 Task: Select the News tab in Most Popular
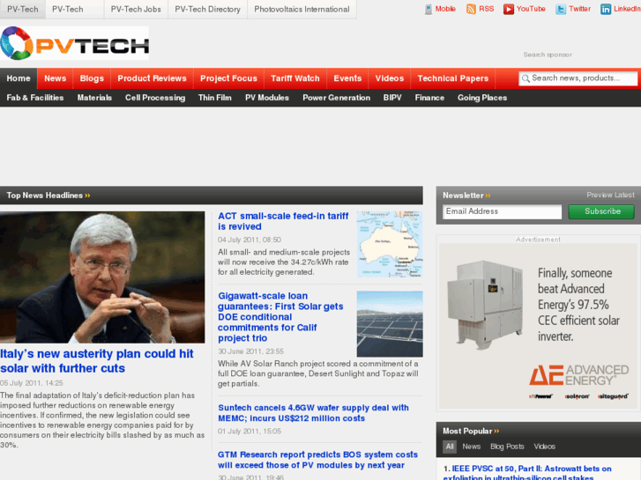(472, 447)
